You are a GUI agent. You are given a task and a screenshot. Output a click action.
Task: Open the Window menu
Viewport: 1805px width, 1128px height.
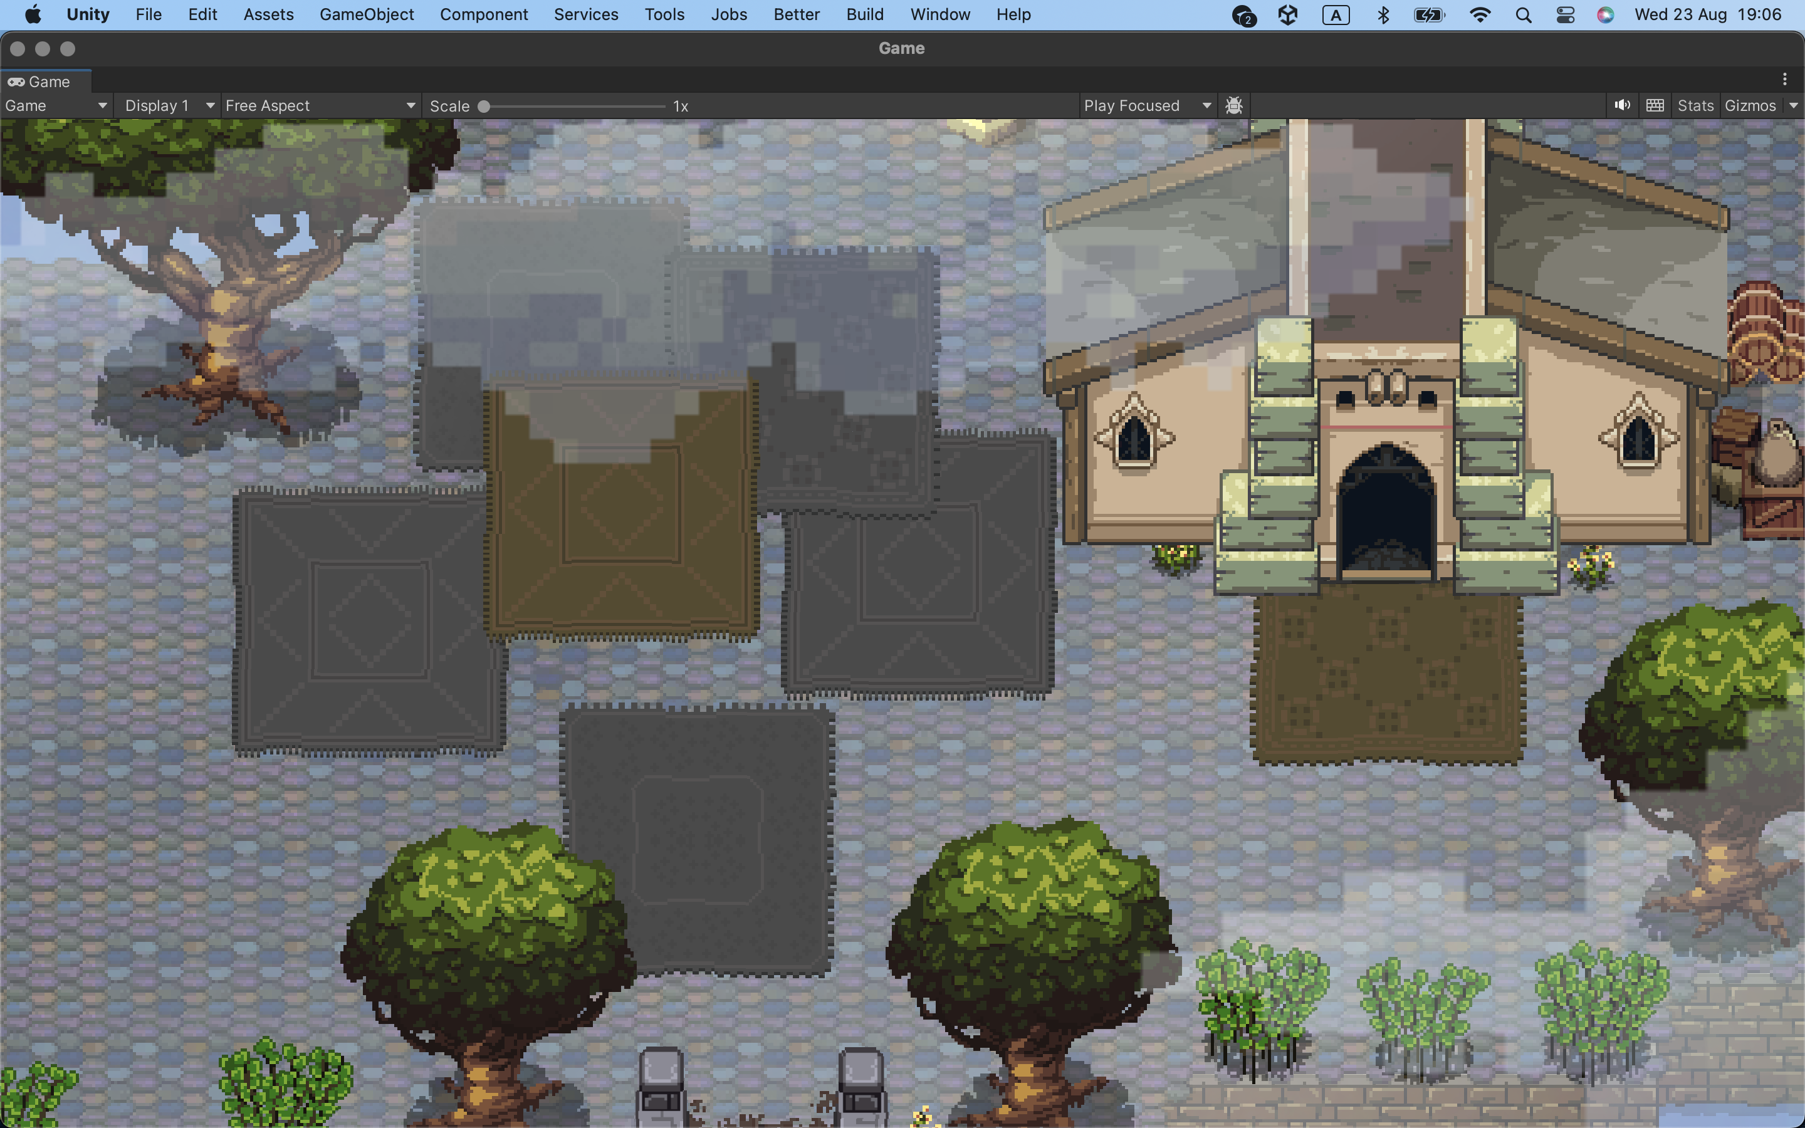940,15
